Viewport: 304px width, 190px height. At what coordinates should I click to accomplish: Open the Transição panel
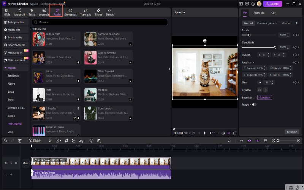coord(86,12)
